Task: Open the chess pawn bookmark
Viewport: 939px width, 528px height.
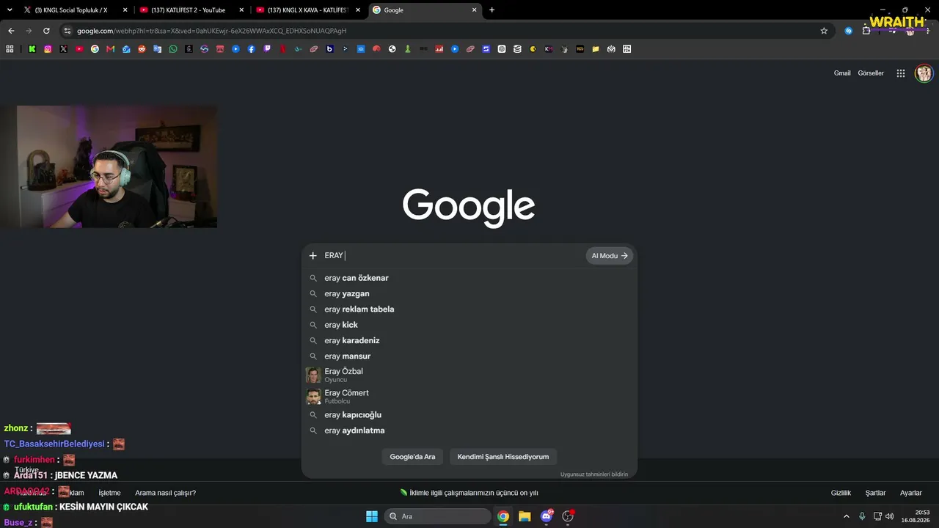Action: pyautogui.click(x=408, y=49)
